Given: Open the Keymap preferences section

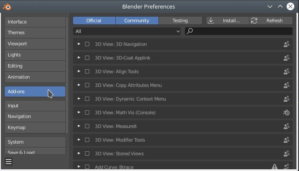Looking at the screenshot, I should click(x=35, y=127).
